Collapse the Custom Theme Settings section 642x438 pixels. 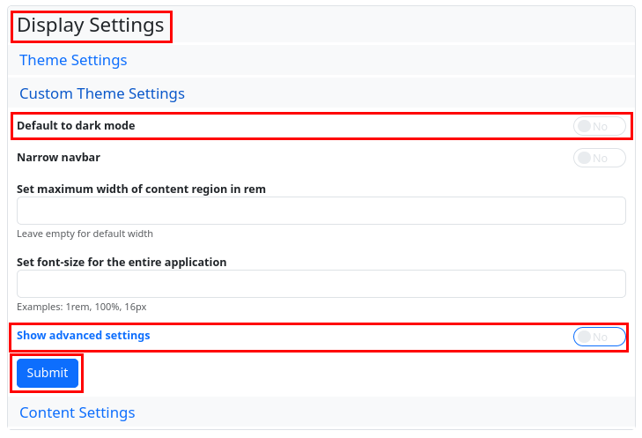tap(102, 93)
